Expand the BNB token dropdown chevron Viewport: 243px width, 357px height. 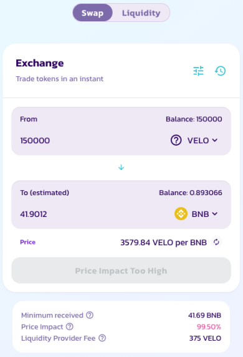click(x=215, y=214)
